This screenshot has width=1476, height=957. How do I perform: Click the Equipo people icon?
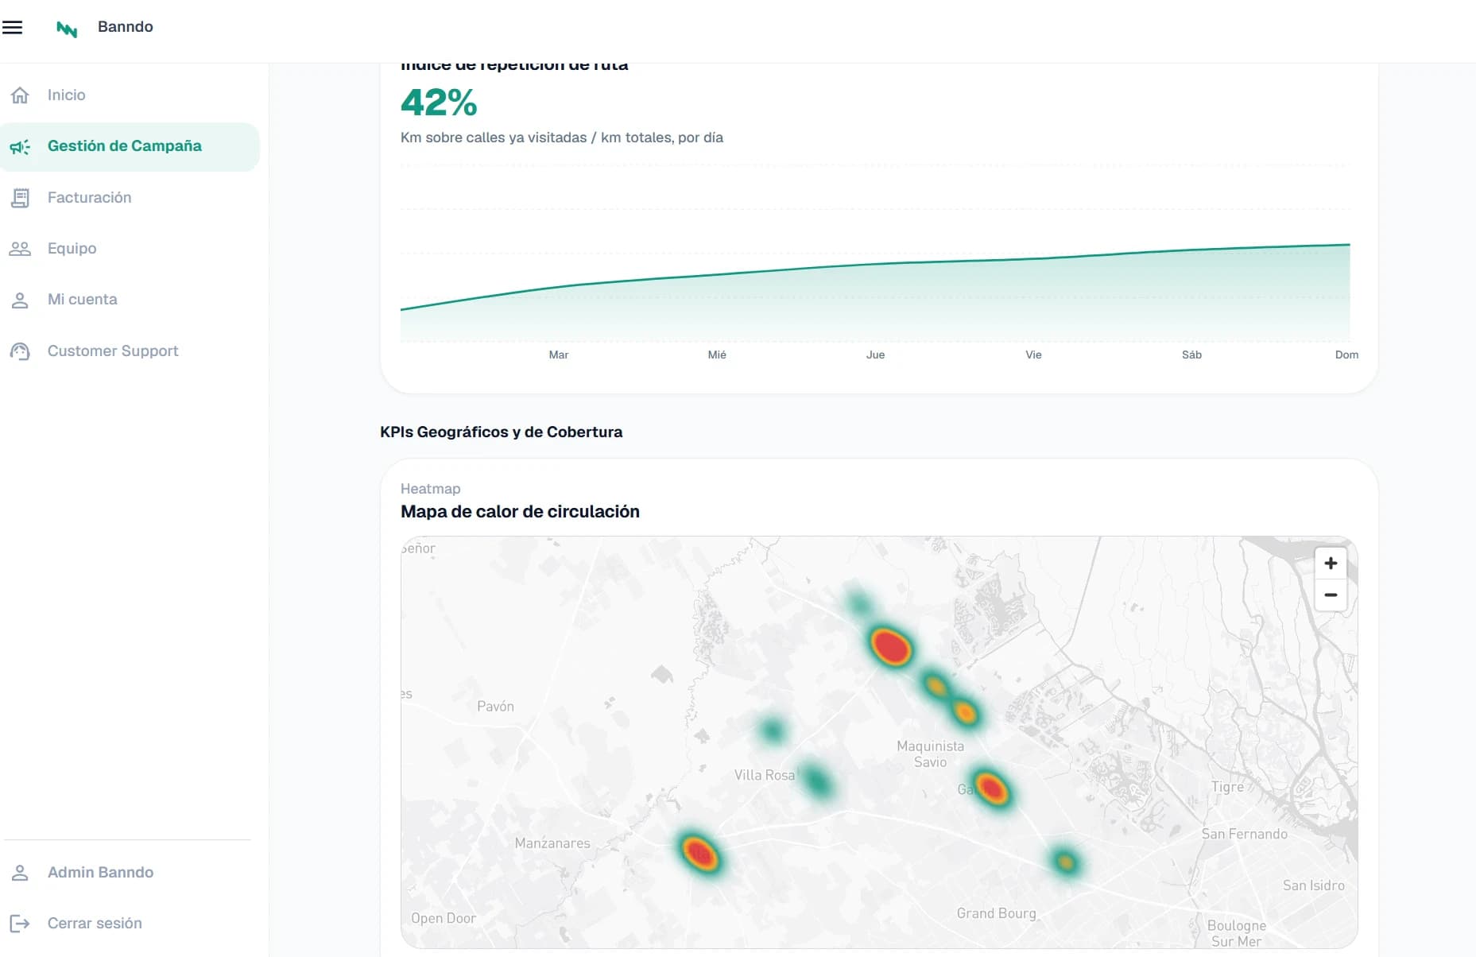coord(20,249)
